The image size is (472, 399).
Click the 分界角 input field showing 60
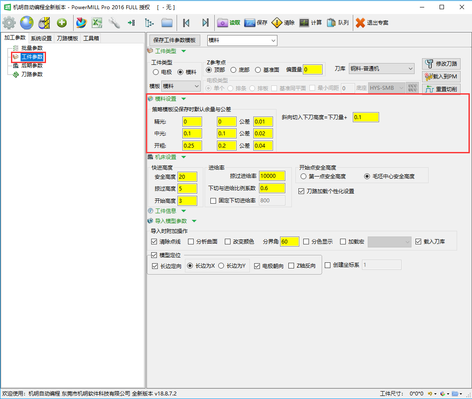pos(290,241)
